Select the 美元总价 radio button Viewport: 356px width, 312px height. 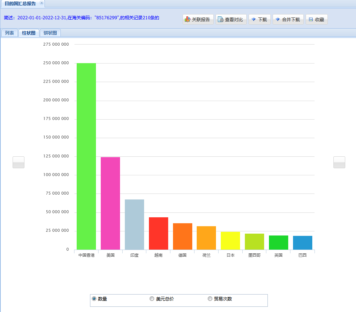pyautogui.click(x=152, y=299)
